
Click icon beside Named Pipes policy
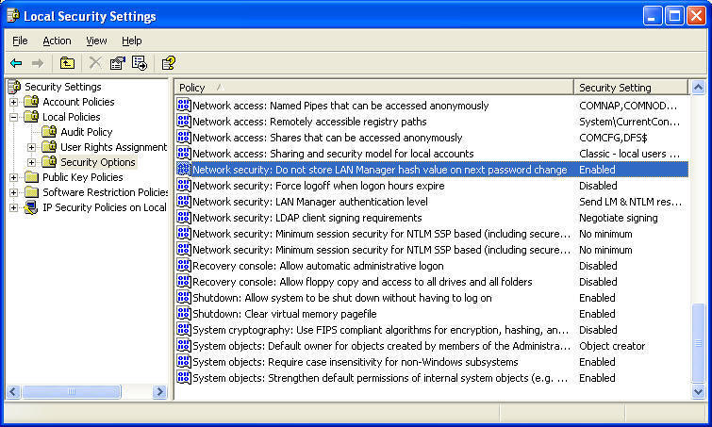coord(184,106)
